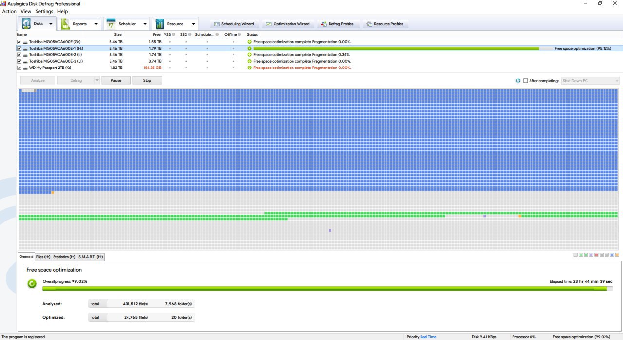Click the orange legend color swatch
Viewport: 623px width, 340px height.
[617, 255]
